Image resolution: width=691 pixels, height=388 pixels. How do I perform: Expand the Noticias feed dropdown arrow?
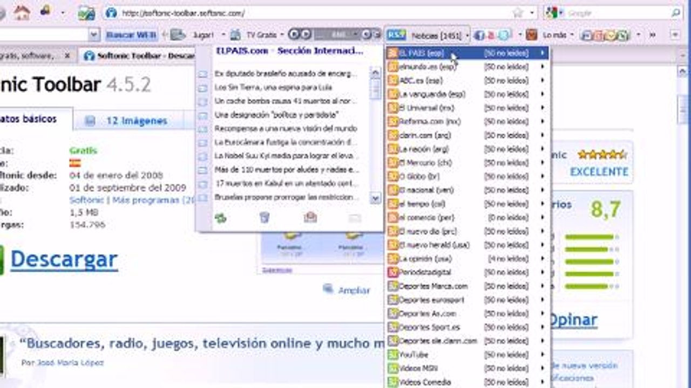coord(467,36)
